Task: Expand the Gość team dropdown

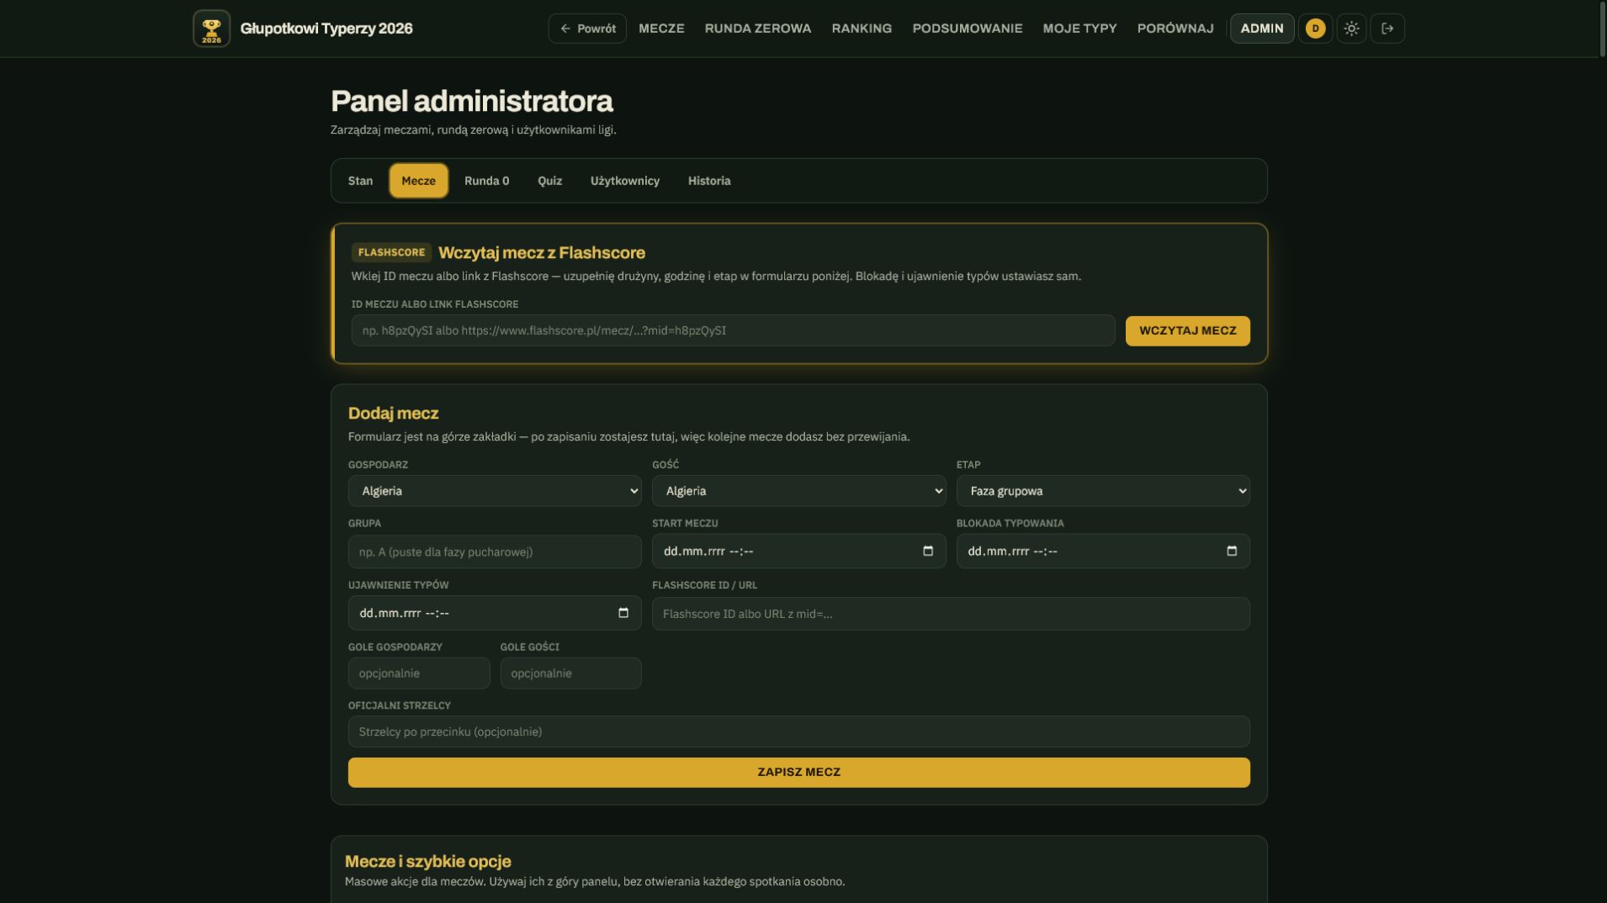Action: [x=798, y=491]
